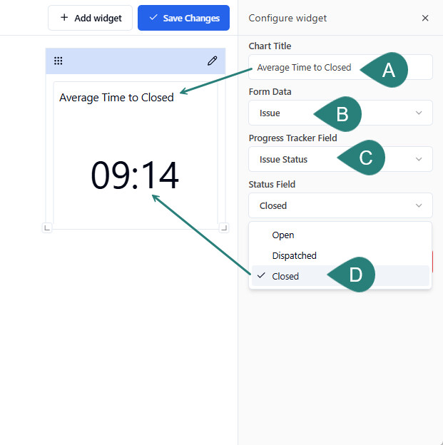443x445 pixels.
Task: Select Dispatched from the status list
Action: click(340, 255)
